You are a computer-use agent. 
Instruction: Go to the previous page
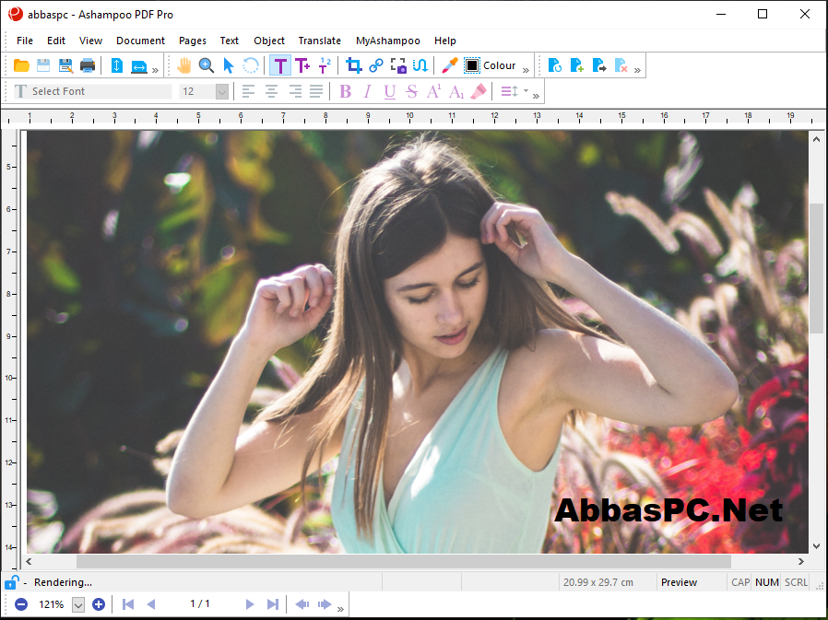point(151,604)
